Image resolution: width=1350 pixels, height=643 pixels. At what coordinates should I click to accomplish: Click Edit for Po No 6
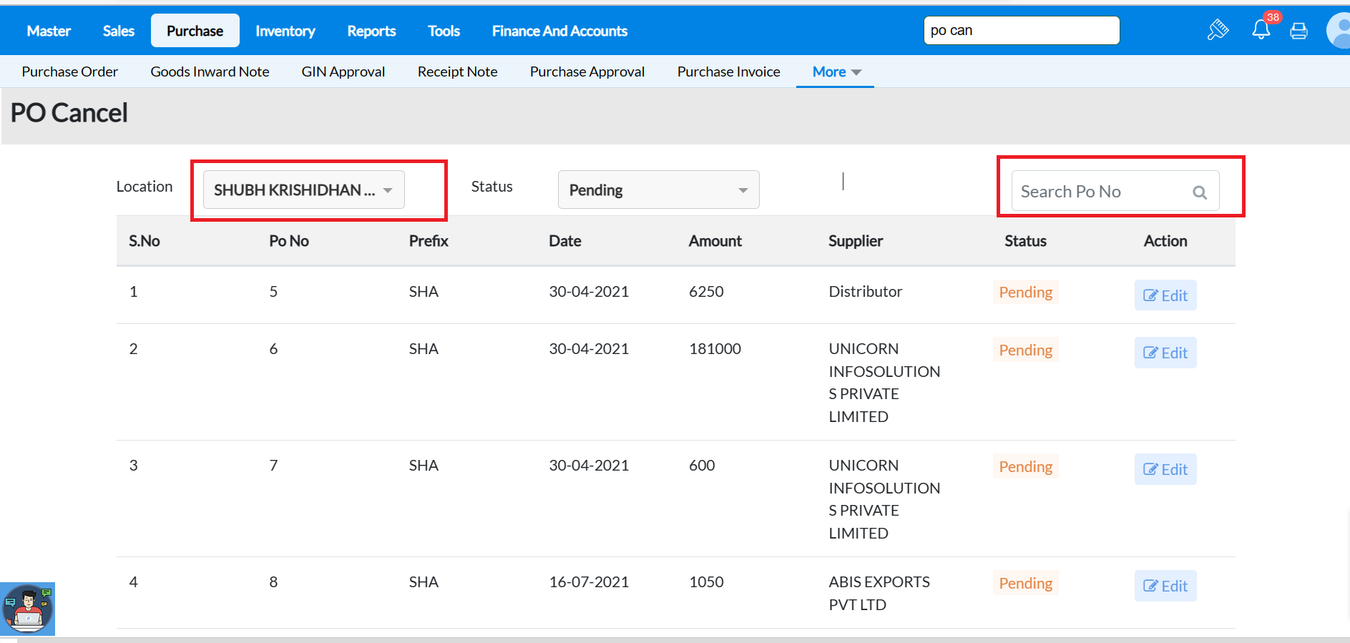[x=1165, y=353]
